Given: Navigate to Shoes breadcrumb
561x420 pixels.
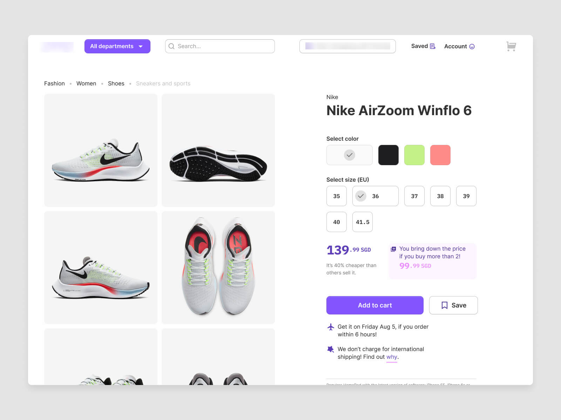Looking at the screenshot, I should [116, 83].
